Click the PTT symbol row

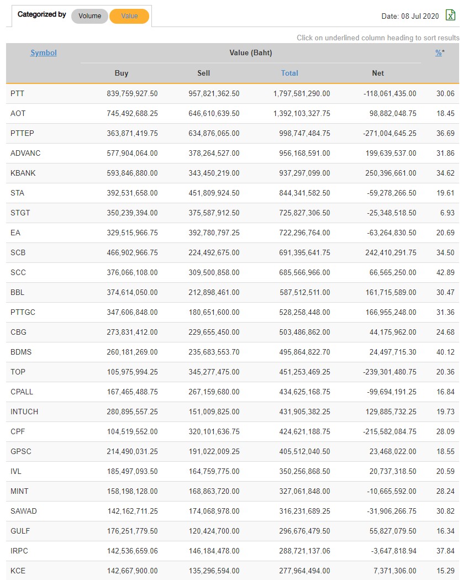(x=18, y=93)
